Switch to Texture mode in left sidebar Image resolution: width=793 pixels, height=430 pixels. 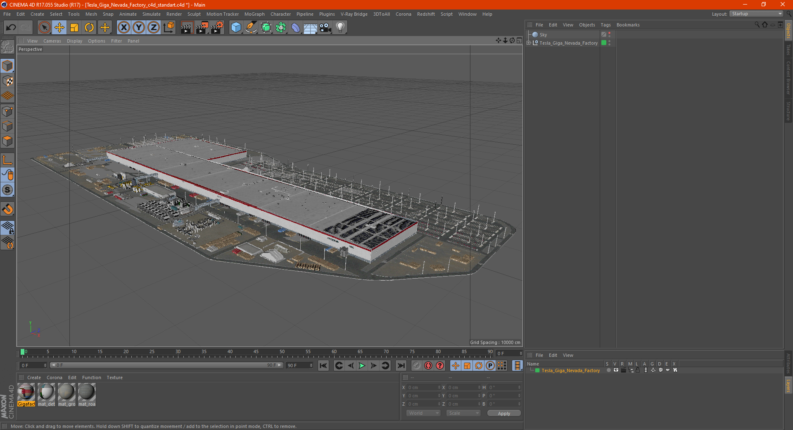[7, 81]
